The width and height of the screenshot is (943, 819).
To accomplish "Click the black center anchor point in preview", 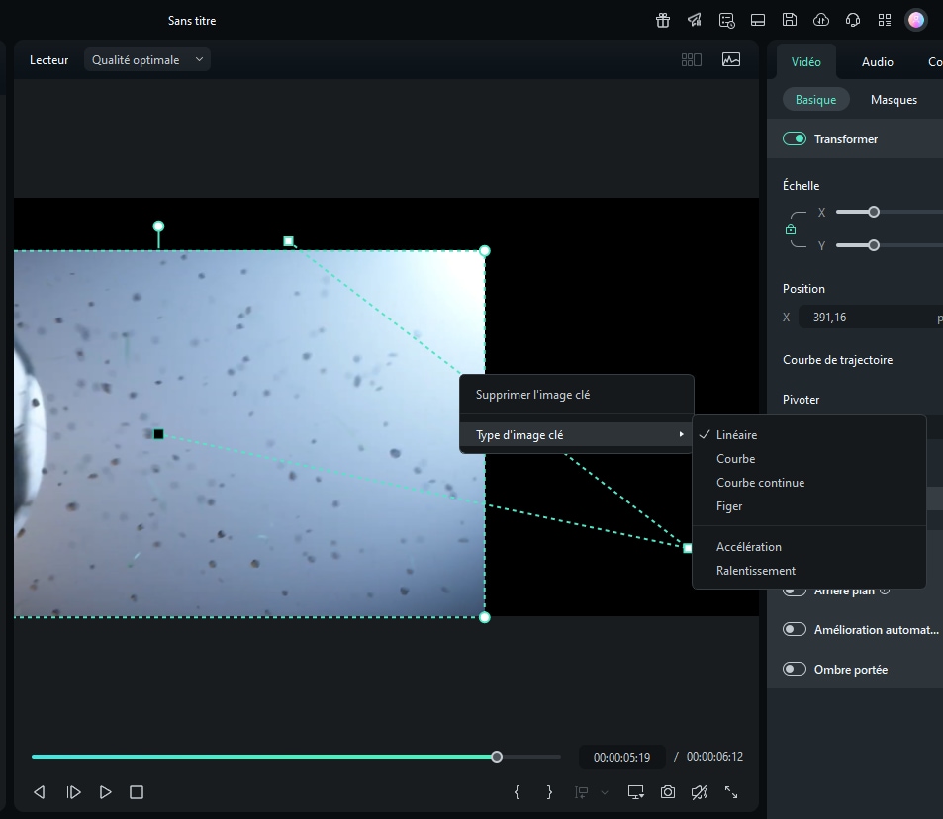I will 158,434.
